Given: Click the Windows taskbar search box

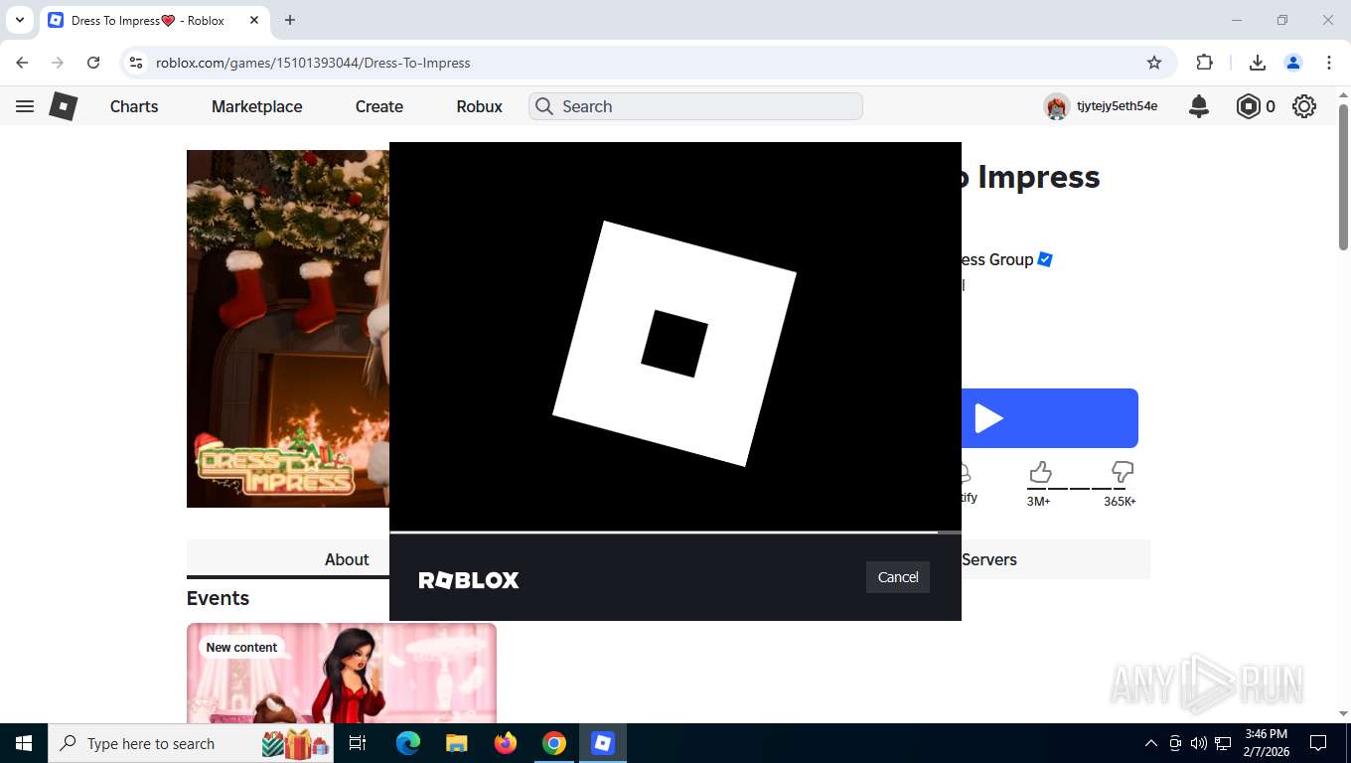Looking at the screenshot, I should pos(191,743).
